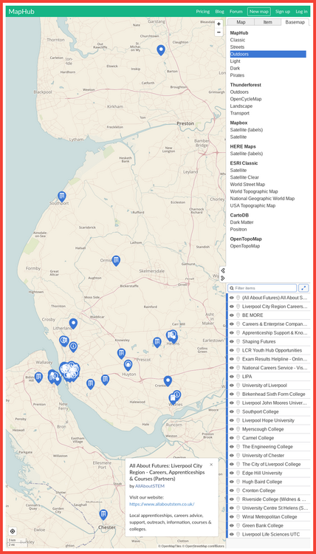Toggle visibility of The City of Liverpool College
Viewport: 316px width, 554px height.
point(232,465)
